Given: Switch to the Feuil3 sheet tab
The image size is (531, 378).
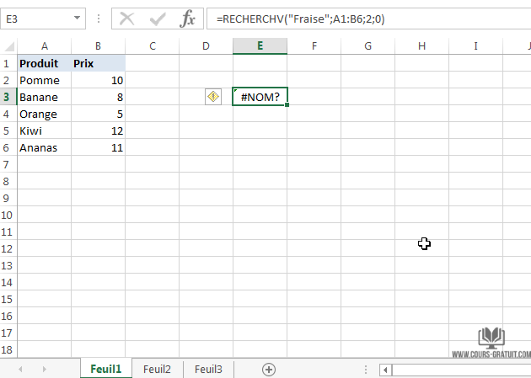Looking at the screenshot, I should 208,369.
